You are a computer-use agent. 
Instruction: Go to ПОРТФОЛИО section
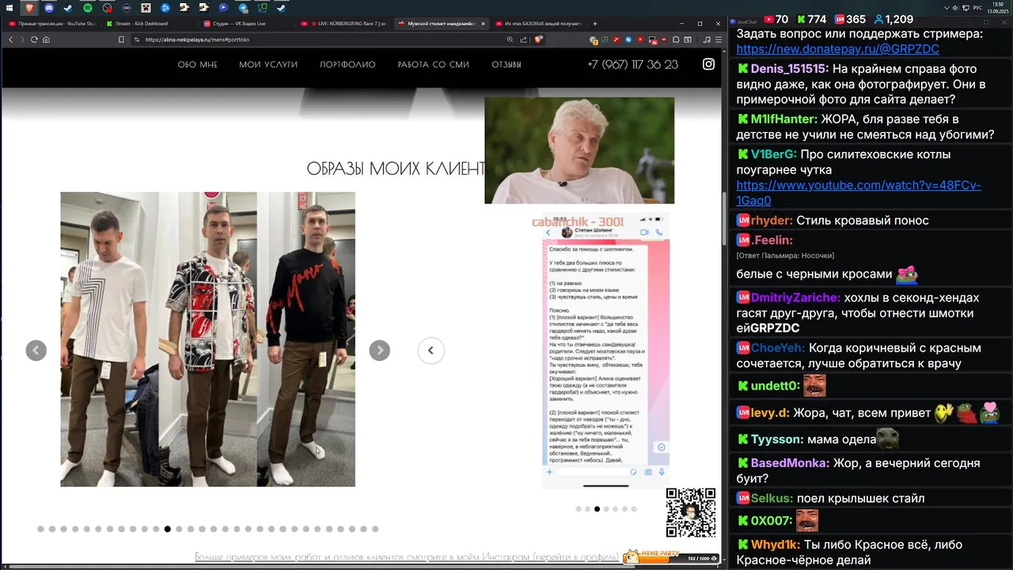click(x=347, y=65)
